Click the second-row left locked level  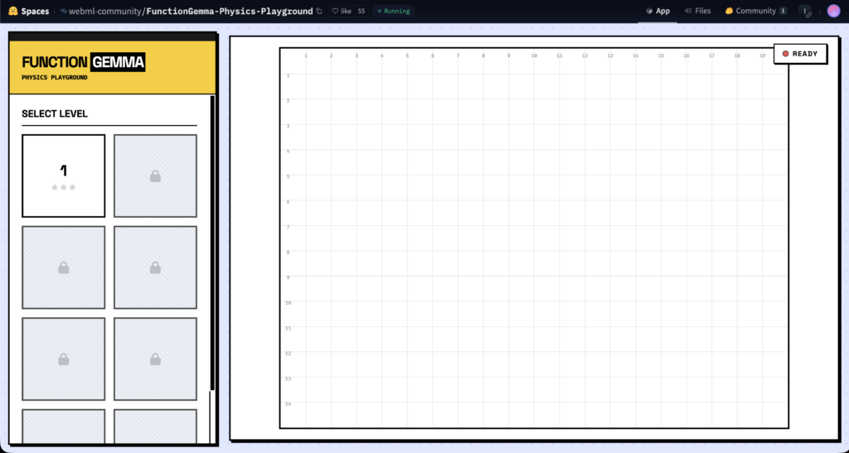click(x=63, y=267)
